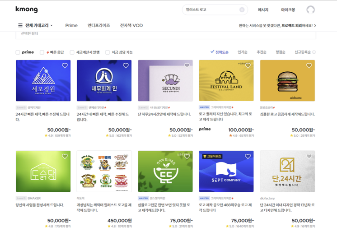
Task: Click the 450,000원 price
Action: 120,221
